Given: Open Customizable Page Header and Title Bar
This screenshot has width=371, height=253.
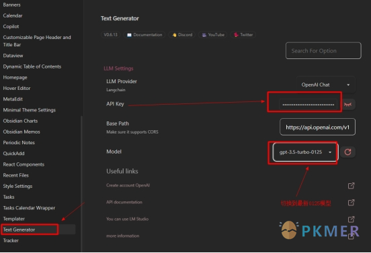Looking at the screenshot, I should pyautogui.click(x=37, y=41).
